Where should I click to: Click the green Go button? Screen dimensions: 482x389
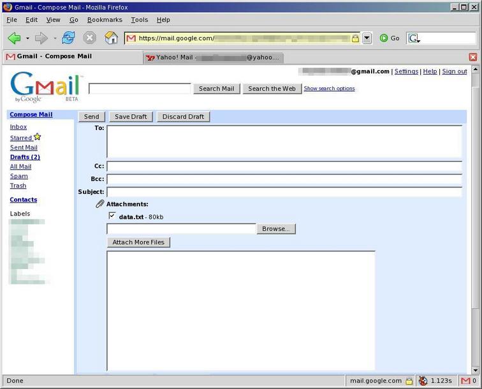coord(390,38)
